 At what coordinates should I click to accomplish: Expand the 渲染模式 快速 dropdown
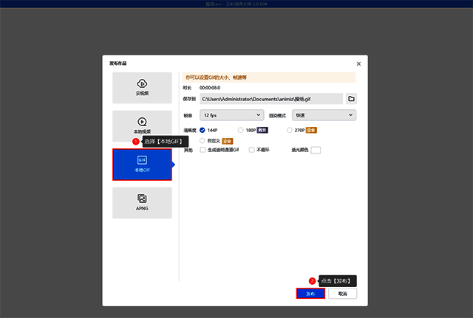click(324, 115)
